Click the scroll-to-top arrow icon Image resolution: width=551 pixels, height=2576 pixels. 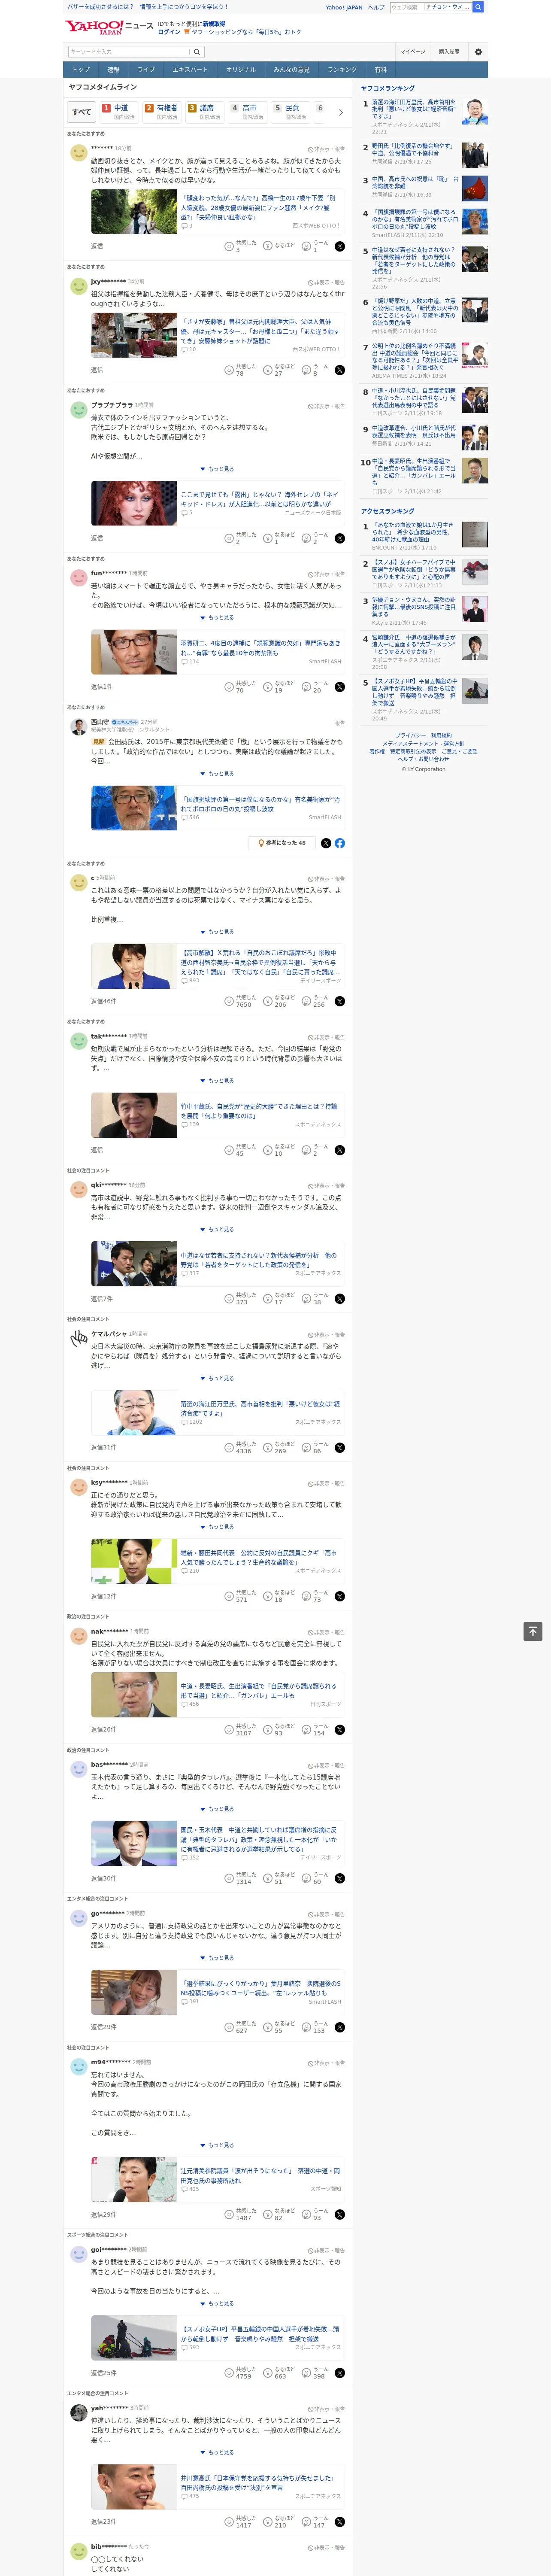click(533, 1631)
